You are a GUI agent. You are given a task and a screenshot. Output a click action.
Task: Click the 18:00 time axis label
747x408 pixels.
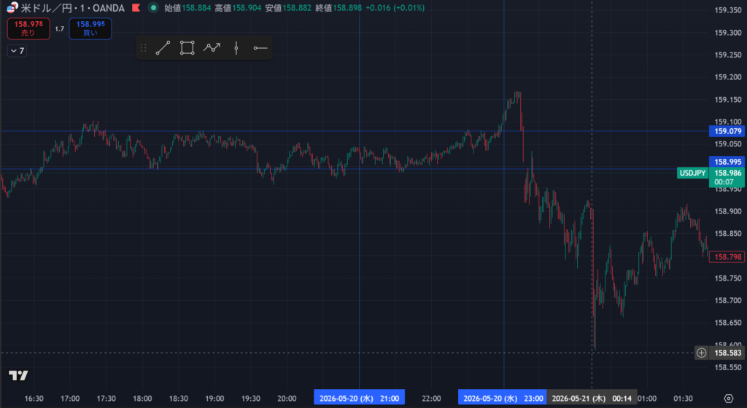tap(142, 399)
